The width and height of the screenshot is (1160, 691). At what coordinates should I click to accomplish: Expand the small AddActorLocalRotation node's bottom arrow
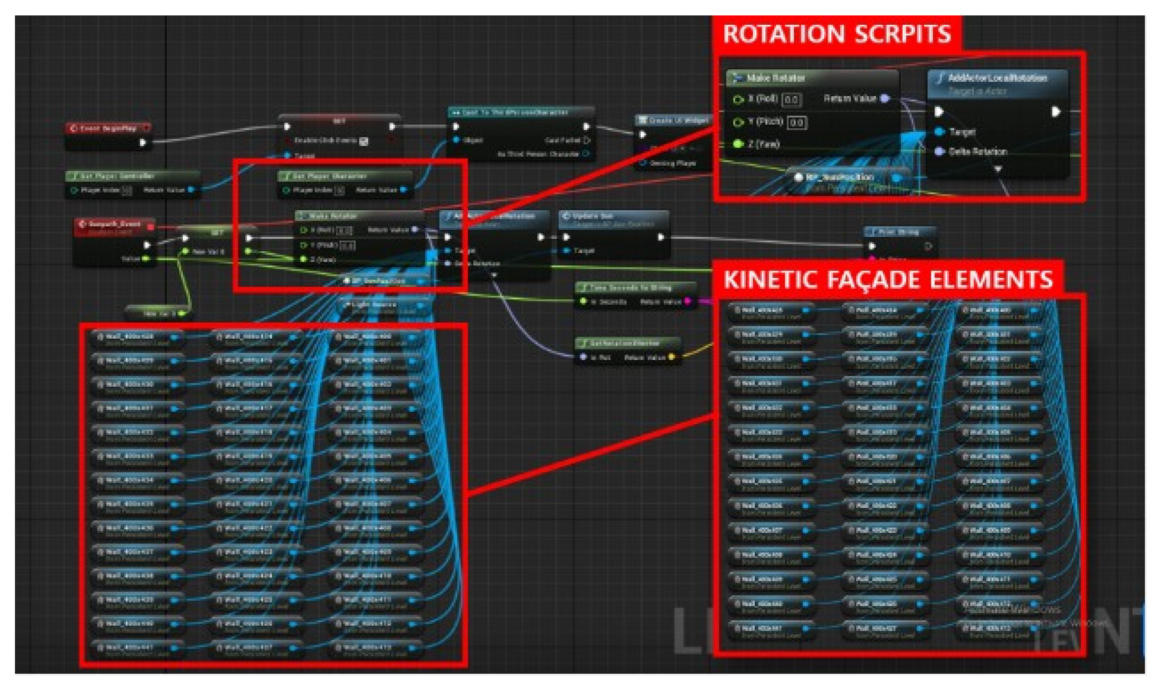coord(494,275)
